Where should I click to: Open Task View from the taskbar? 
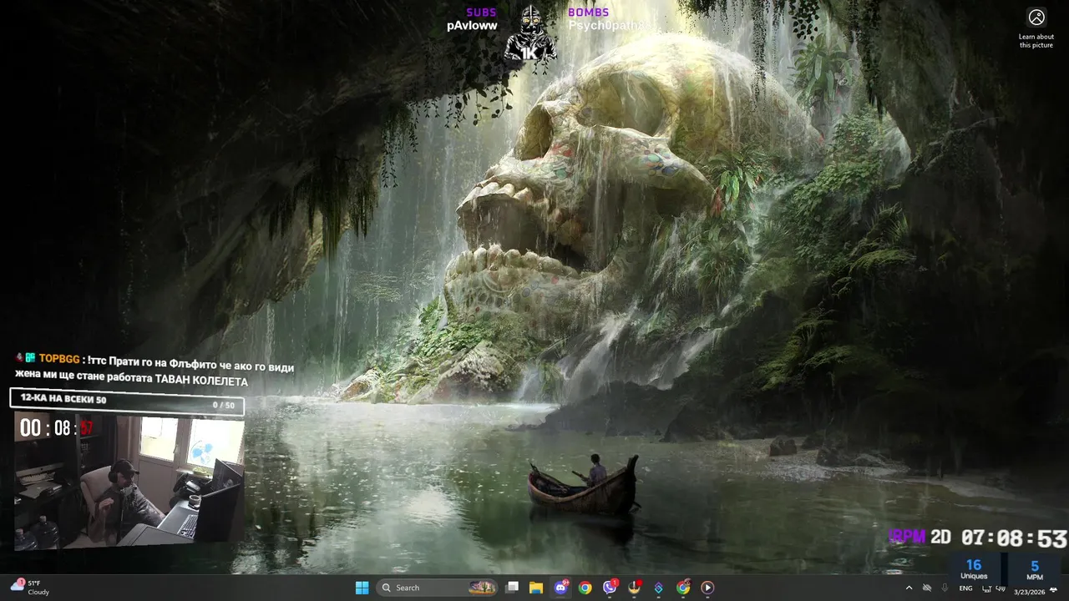[513, 588]
